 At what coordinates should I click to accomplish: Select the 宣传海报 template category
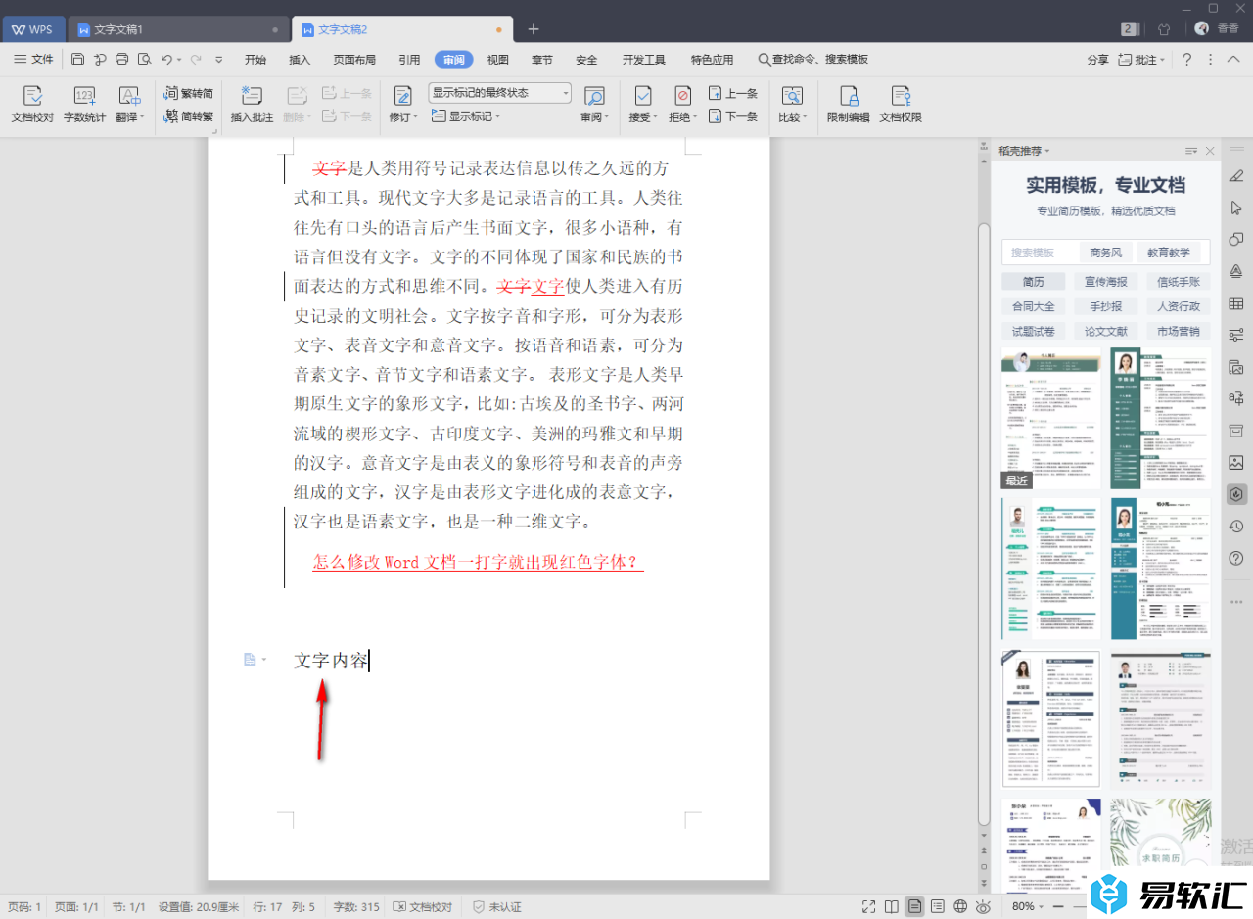[x=1106, y=281]
